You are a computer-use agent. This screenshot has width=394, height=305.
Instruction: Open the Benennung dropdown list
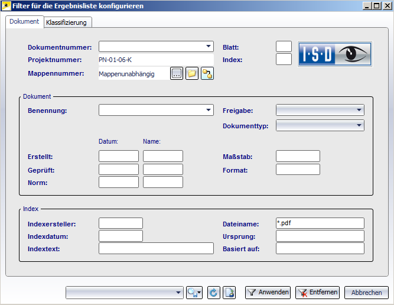pos(209,110)
